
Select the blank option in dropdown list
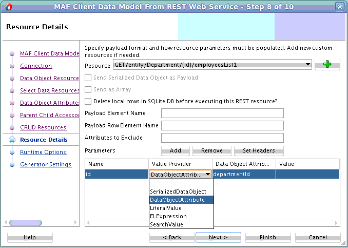[181, 184]
